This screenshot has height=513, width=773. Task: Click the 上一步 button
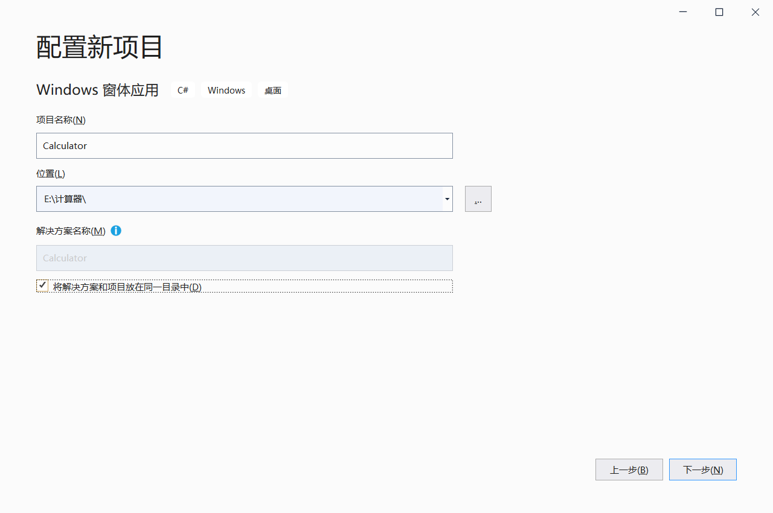pyautogui.click(x=629, y=470)
